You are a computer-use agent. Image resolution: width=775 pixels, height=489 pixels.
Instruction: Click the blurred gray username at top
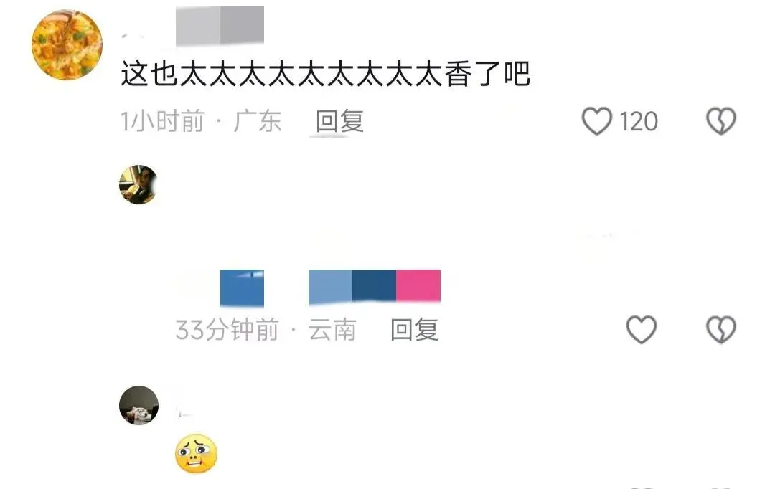click(220, 24)
